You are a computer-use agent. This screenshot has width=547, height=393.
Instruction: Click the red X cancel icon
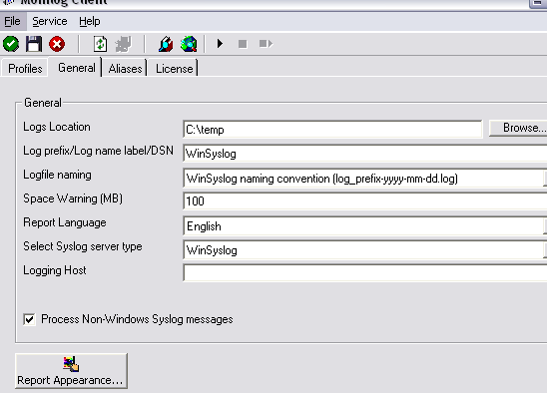pos(57,44)
